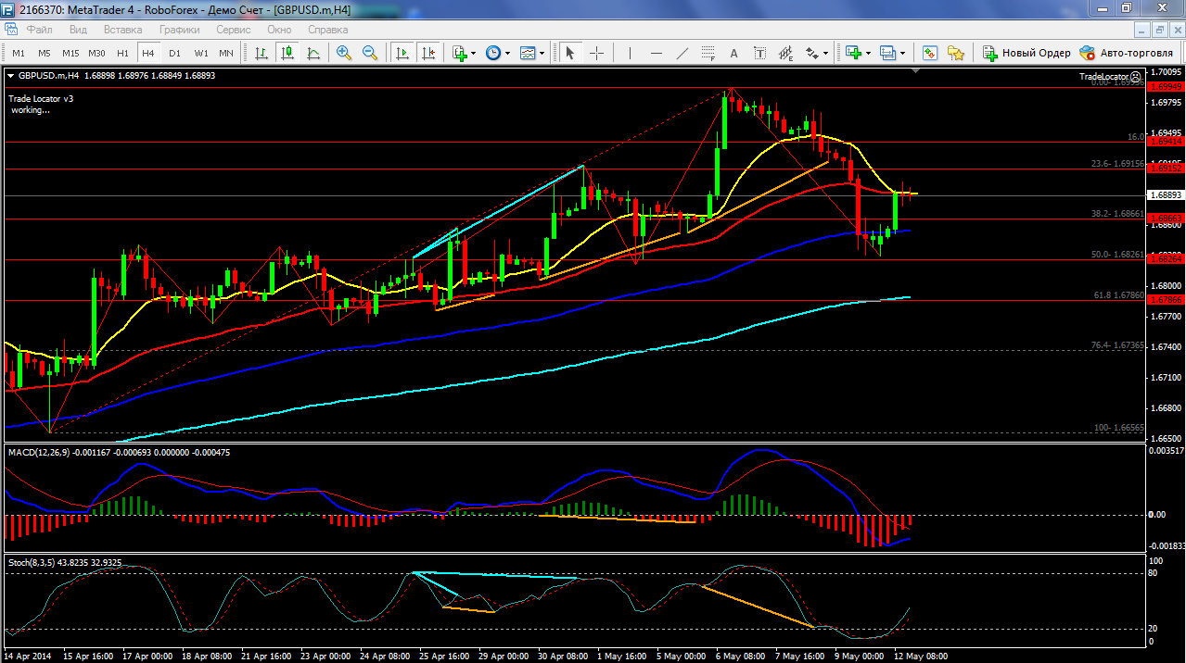This screenshot has width=1186, height=663.
Task: Open the Файл menu
Action: point(39,30)
